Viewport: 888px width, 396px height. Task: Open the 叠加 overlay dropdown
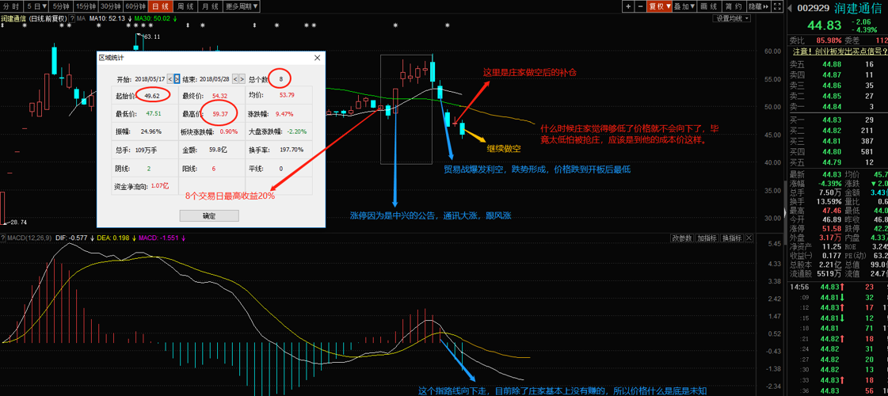pos(684,7)
